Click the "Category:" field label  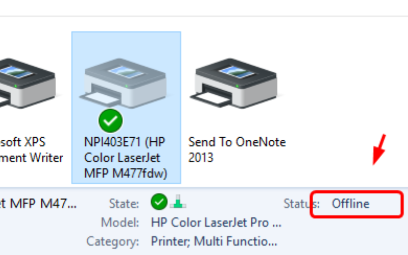pyautogui.click(x=112, y=241)
